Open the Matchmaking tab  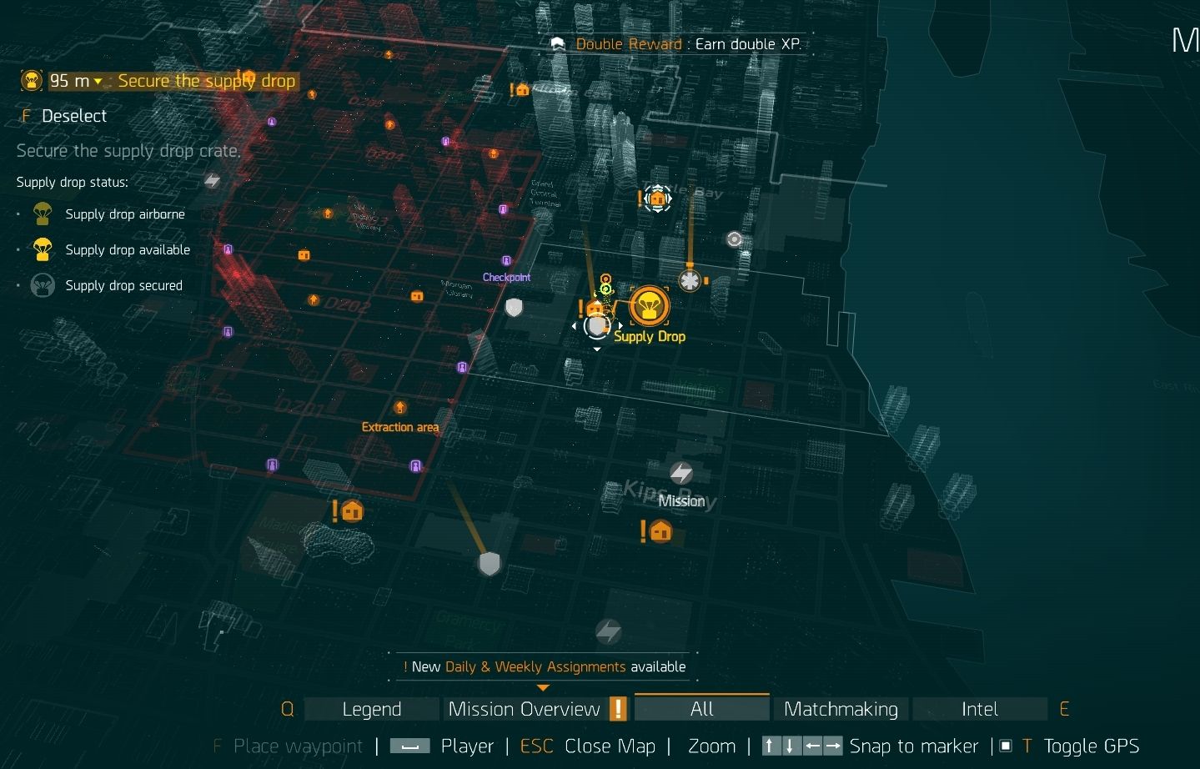(841, 709)
